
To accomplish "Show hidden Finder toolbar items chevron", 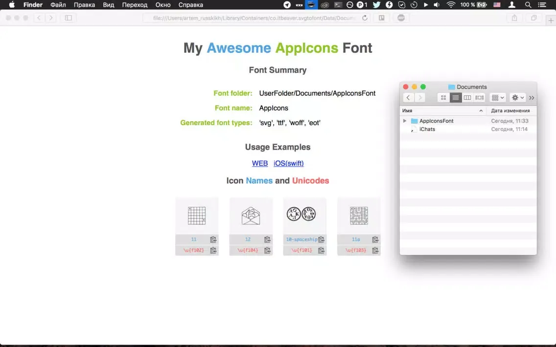I will click(x=532, y=98).
